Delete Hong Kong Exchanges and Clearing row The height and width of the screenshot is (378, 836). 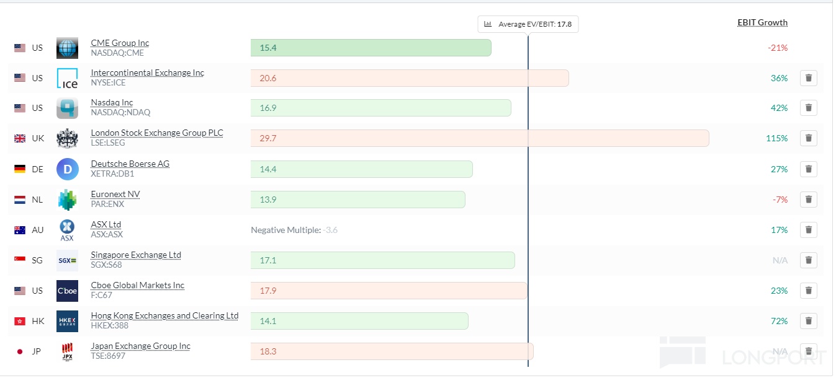808,321
